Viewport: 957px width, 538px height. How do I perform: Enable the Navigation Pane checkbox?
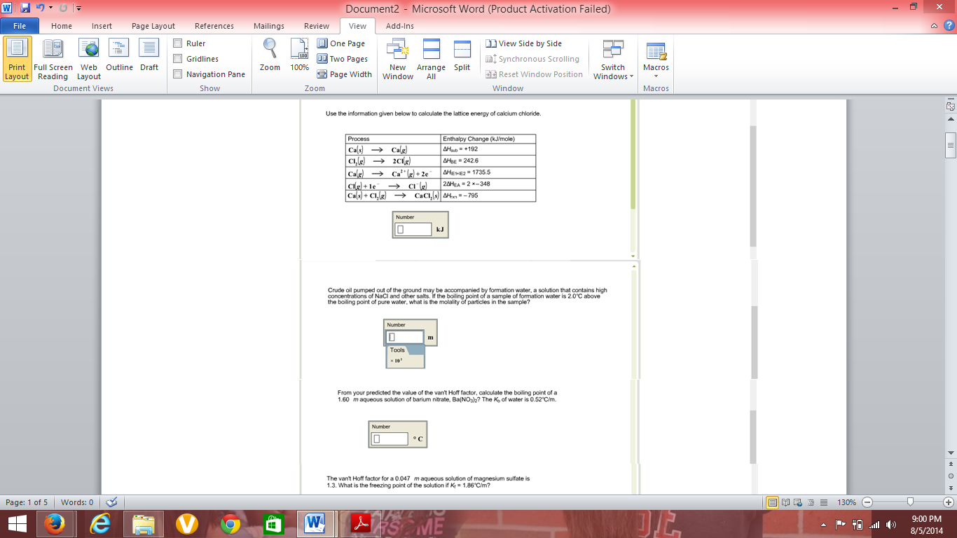coord(178,74)
